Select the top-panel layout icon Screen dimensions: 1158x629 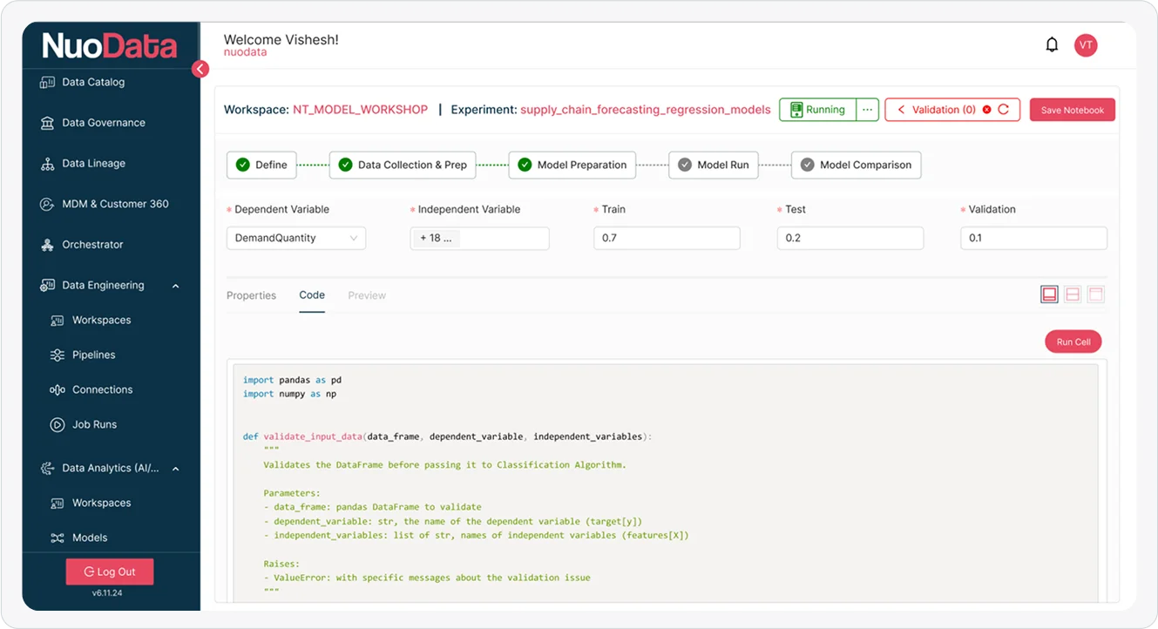[x=1095, y=294]
